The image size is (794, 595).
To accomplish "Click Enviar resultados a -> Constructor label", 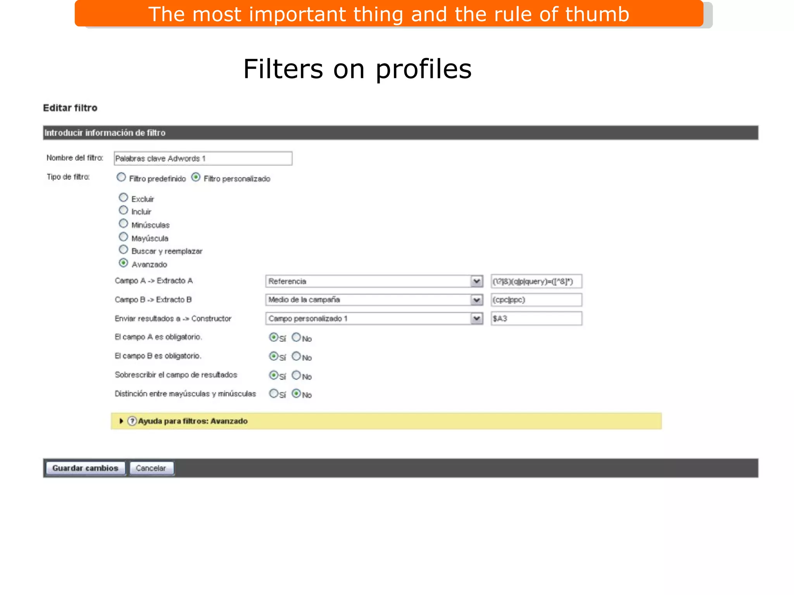I will (x=173, y=318).
